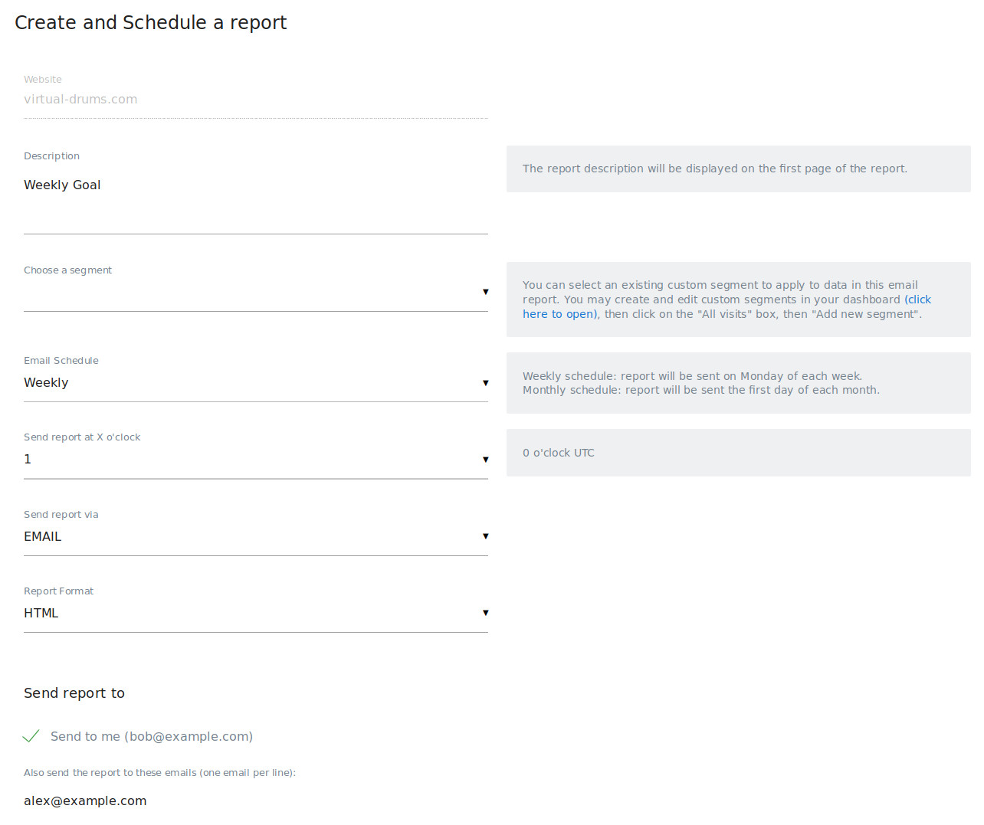The width and height of the screenshot is (984, 825).
Task: Click the 'Send report to' section heading
Action: tap(74, 693)
